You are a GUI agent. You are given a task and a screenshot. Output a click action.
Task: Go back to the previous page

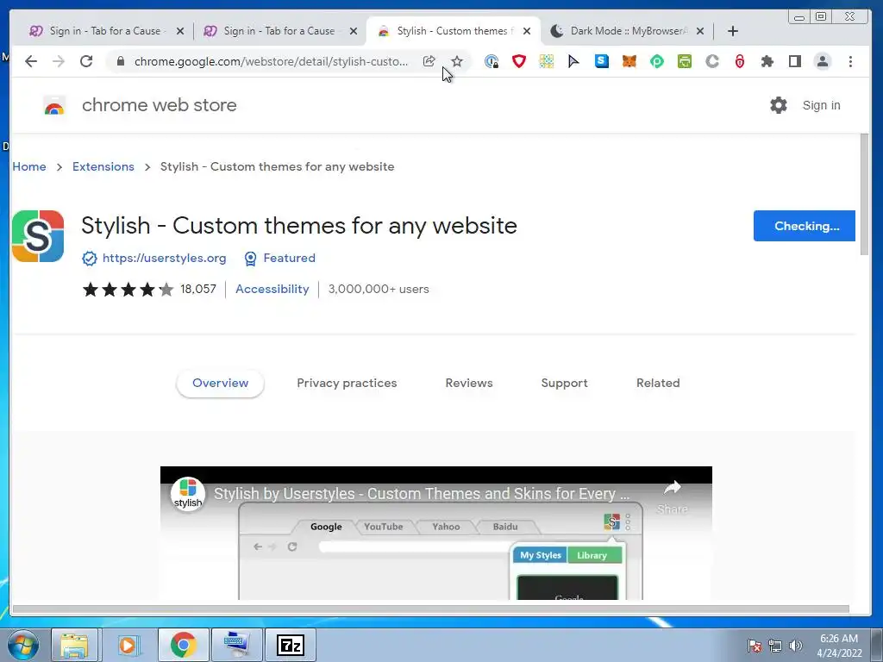31,61
